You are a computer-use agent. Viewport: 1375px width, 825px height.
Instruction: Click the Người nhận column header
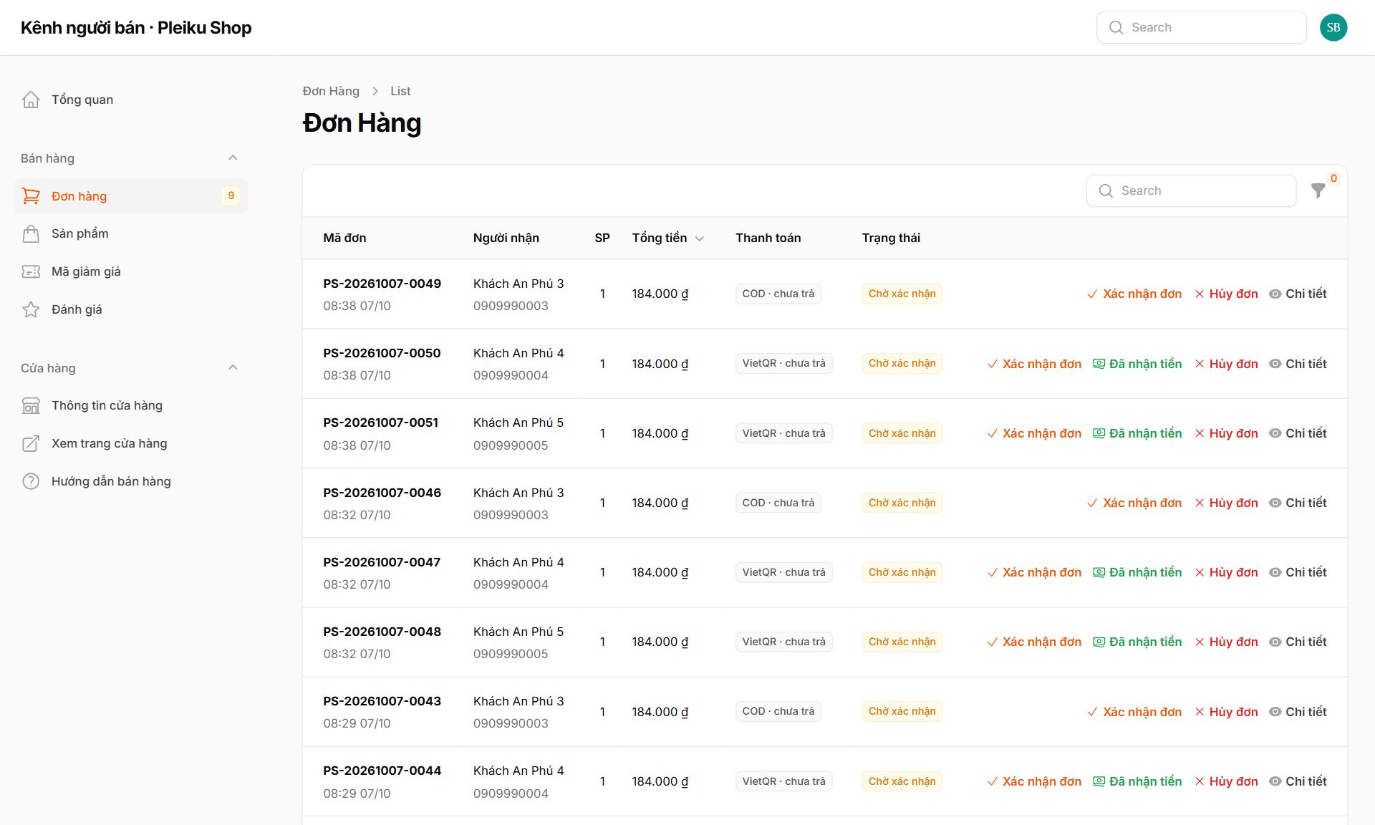coord(506,238)
